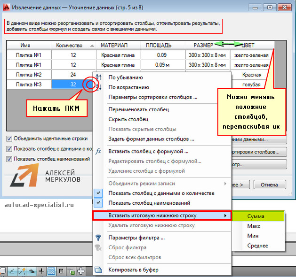Viewport: 296px width, 277px height.
Task: Click the filter funnel icon in context menu
Action: [98, 238]
